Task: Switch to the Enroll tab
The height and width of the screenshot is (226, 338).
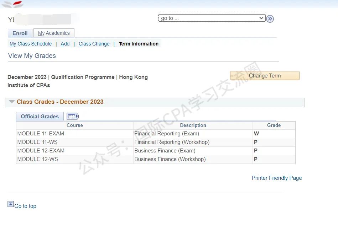Action: click(20, 33)
